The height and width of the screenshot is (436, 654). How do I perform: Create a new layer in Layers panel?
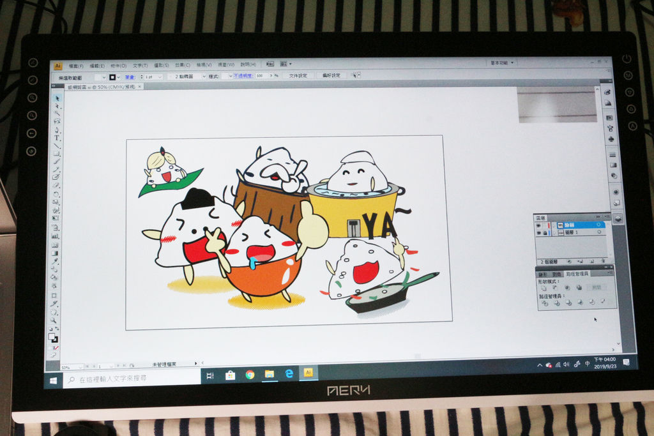[591, 261]
